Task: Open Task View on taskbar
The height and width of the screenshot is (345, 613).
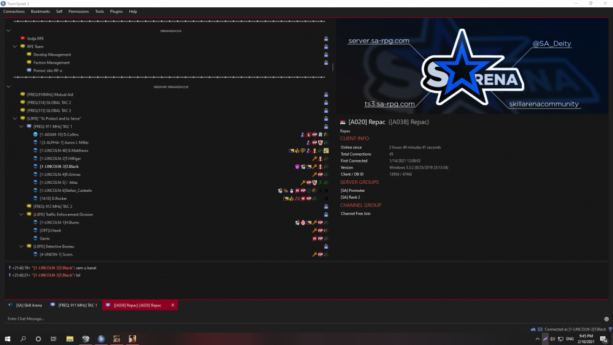Action: point(53,339)
